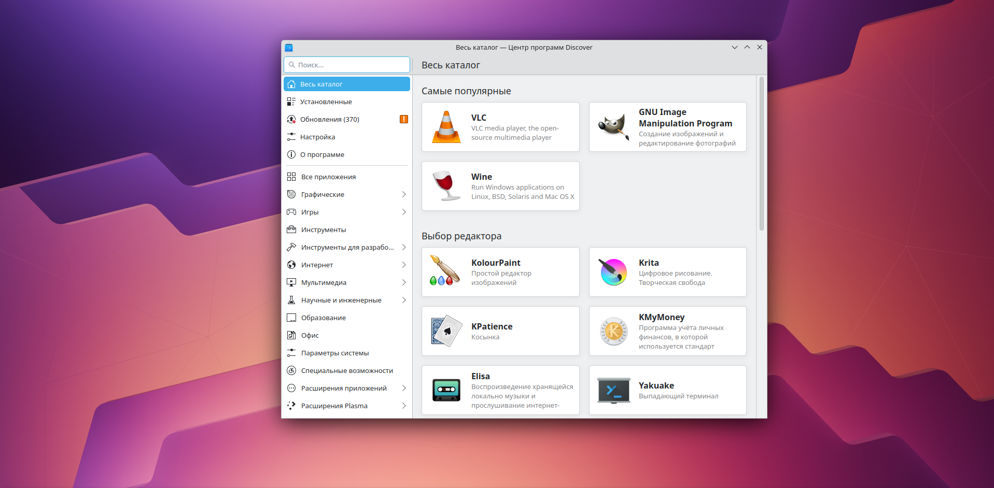Viewport: 994px width, 488px height.
Task: Click the VLC traffic cone icon
Action: 446,127
